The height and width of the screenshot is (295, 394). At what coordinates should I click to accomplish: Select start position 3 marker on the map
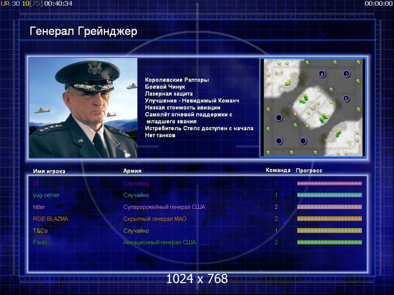(x=347, y=74)
